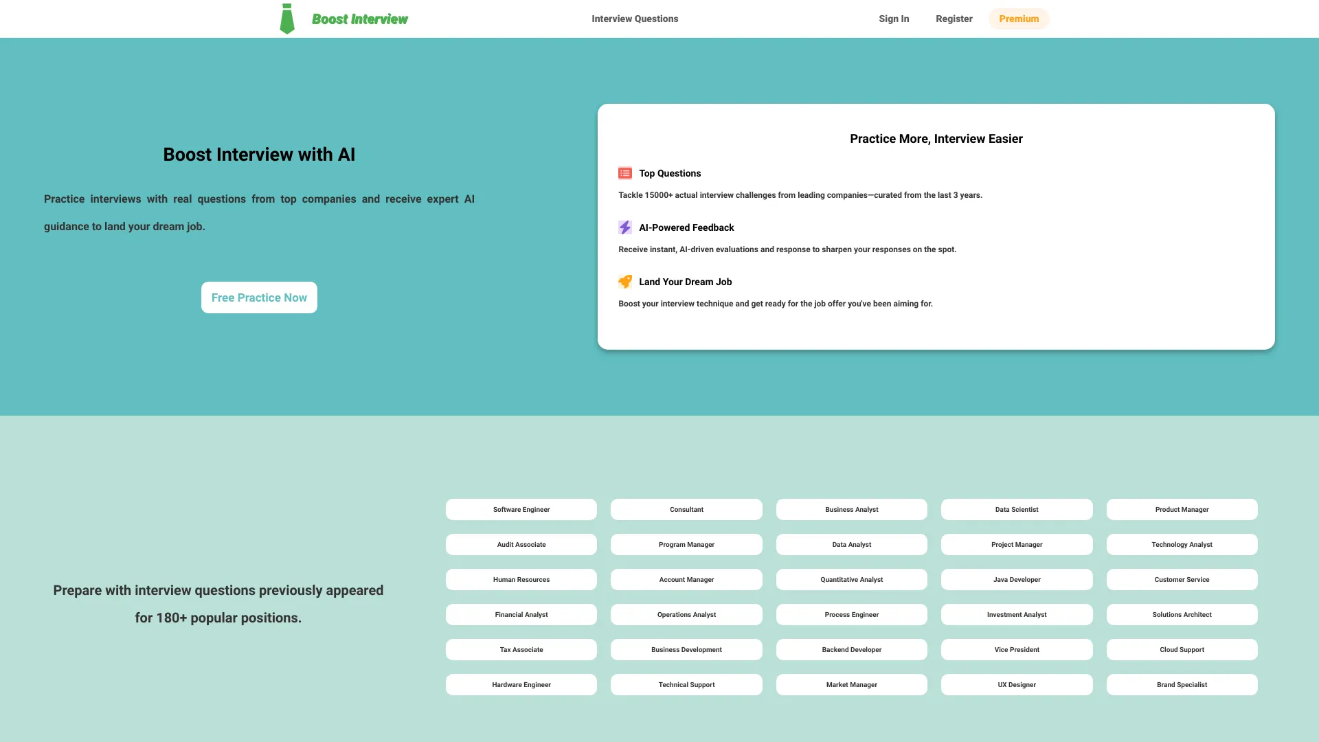Click the Land Your Dream Job trophy icon

625,282
